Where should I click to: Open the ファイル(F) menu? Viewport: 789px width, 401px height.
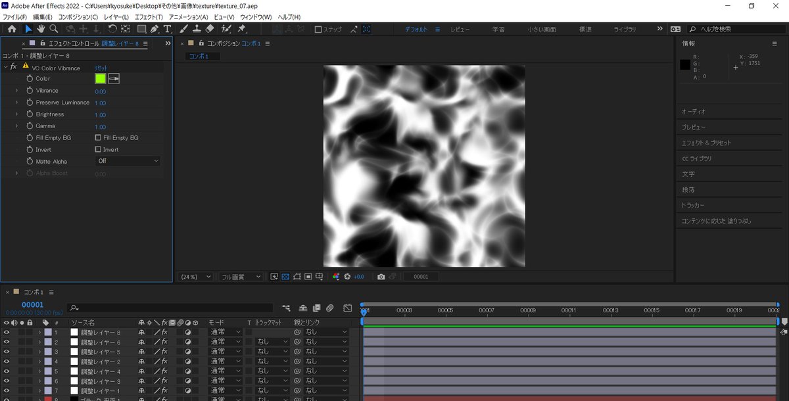16,17
